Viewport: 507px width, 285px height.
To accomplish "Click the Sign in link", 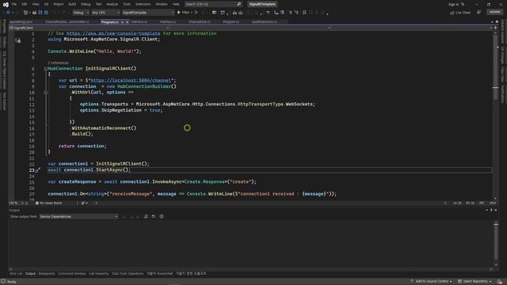I will tap(453, 4).
